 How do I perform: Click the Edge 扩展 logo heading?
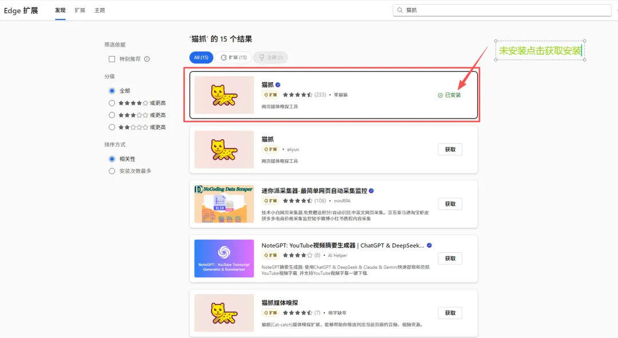point(21,11)
